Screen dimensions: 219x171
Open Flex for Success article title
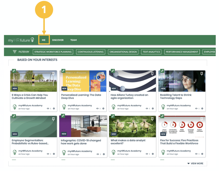179,142
